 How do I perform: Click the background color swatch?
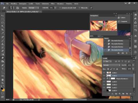pos(3,90)
